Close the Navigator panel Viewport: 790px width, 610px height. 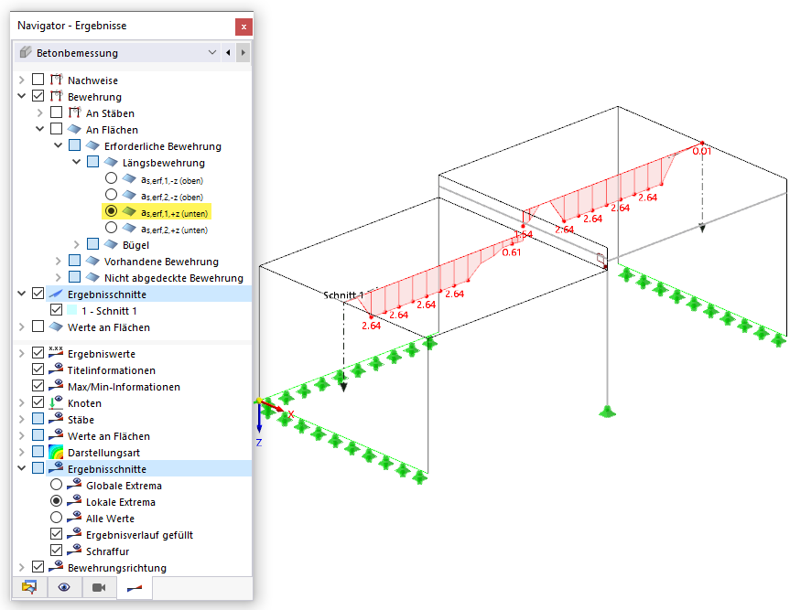tap(243, 27)
